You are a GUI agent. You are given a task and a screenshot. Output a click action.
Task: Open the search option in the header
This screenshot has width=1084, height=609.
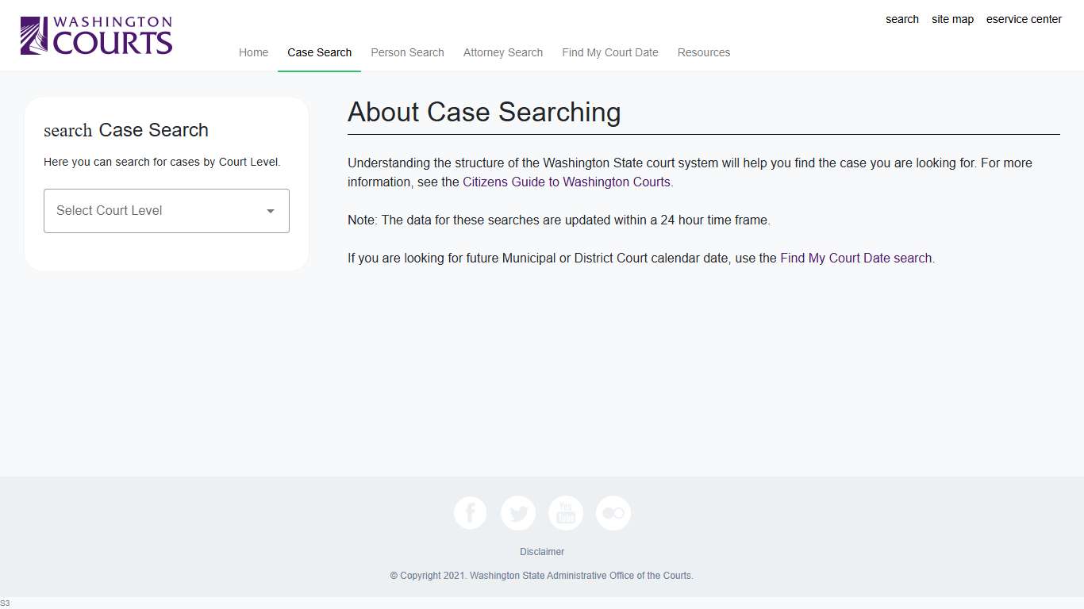[x=901, y=19]
